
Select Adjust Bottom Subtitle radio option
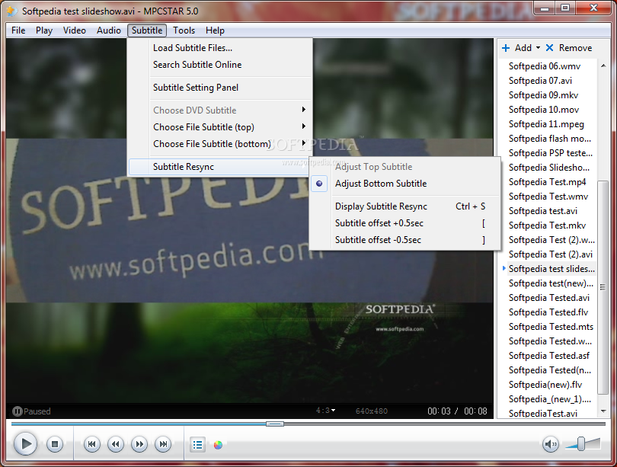coord(405,184)
